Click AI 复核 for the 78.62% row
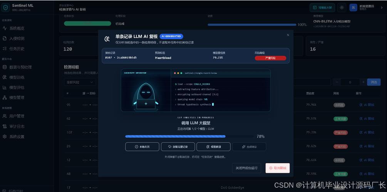This screenshot has width=387, height=192. [367, 146]
